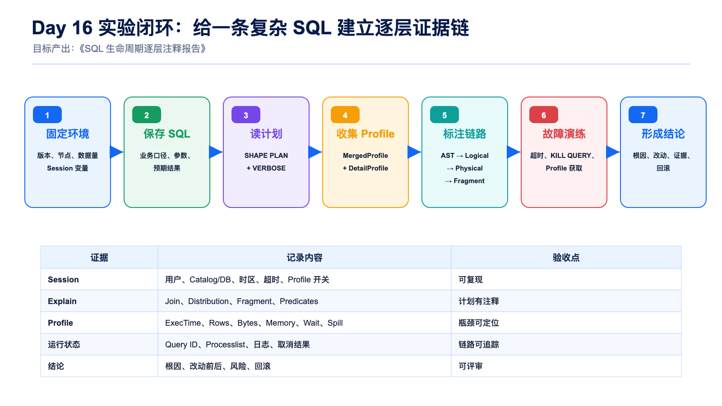Select the Session row label in table
The width and height of the screenshot is (722, 406).
pos(63,280)
